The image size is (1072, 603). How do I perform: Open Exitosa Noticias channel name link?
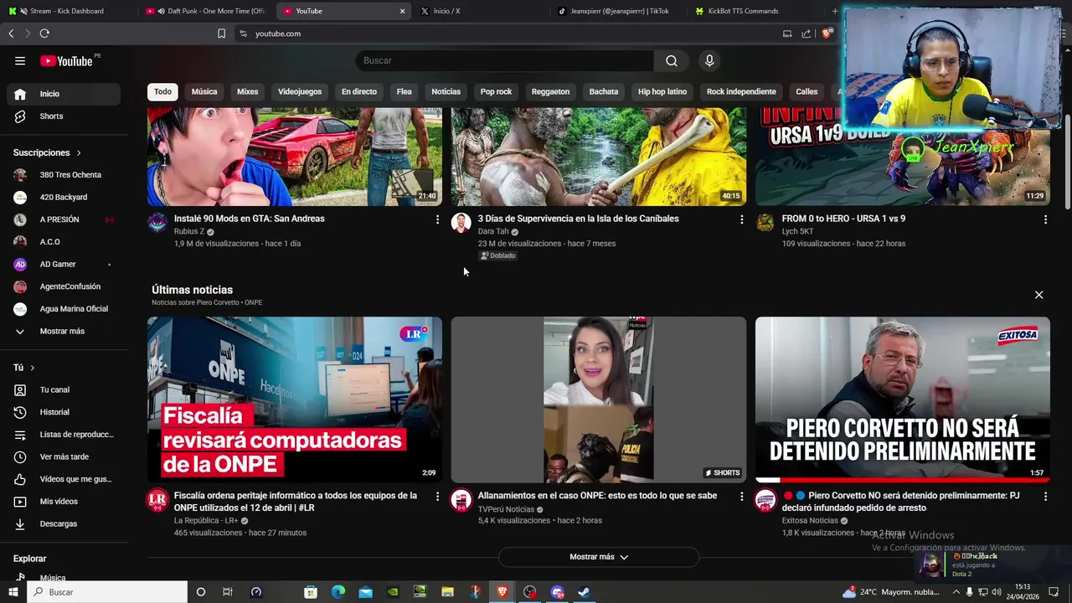[810, 520]
